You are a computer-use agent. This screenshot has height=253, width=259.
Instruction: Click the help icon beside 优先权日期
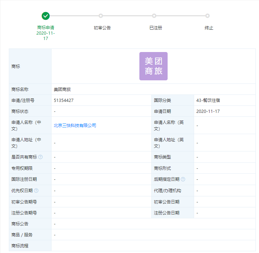pyautogui.click(x=36, y=191)
